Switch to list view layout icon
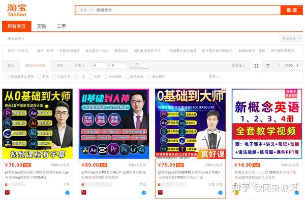This screenshot has height=200, width=305. (268, 66)
